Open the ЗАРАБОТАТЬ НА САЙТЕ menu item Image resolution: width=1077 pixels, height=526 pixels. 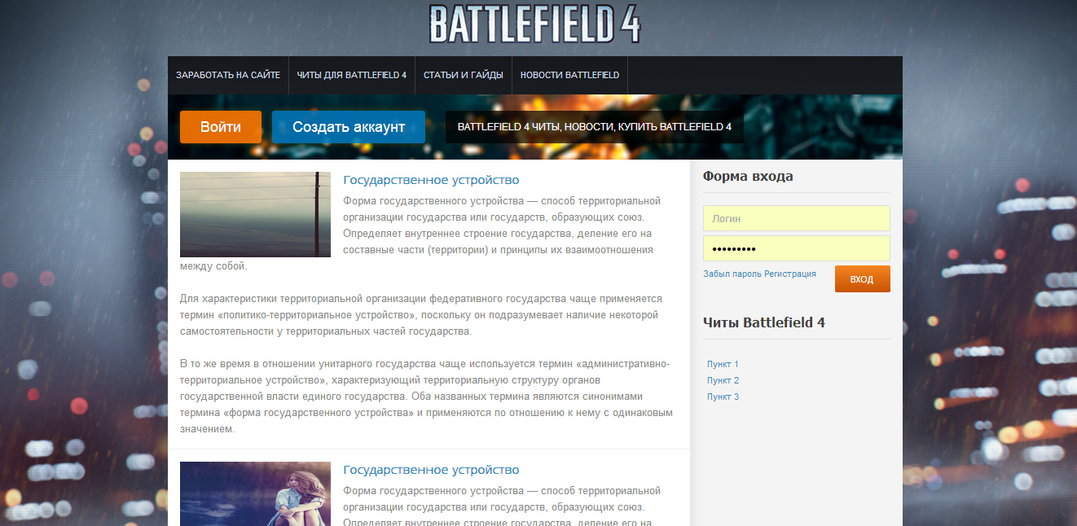pos(228,74)
